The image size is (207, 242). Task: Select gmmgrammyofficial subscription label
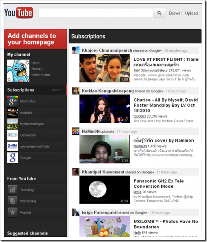pos(35,147)
